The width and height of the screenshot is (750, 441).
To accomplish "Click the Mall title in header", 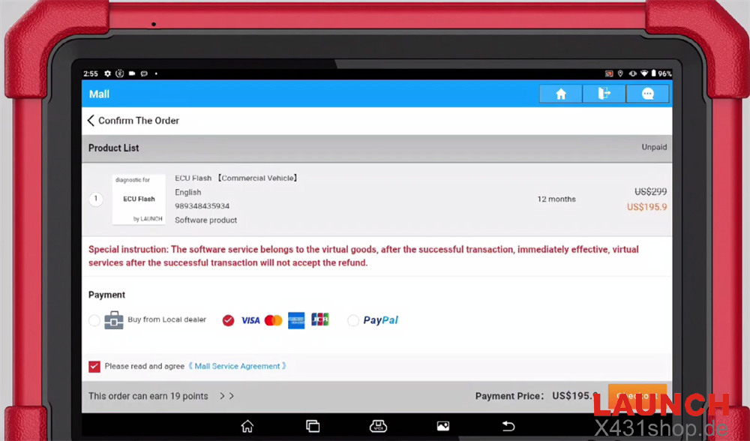I will [99, 94].
